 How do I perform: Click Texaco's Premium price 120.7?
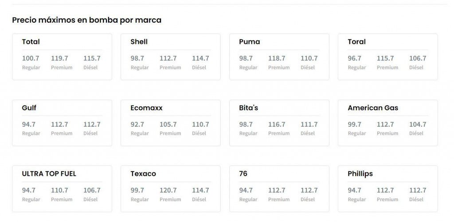(168, 190)
